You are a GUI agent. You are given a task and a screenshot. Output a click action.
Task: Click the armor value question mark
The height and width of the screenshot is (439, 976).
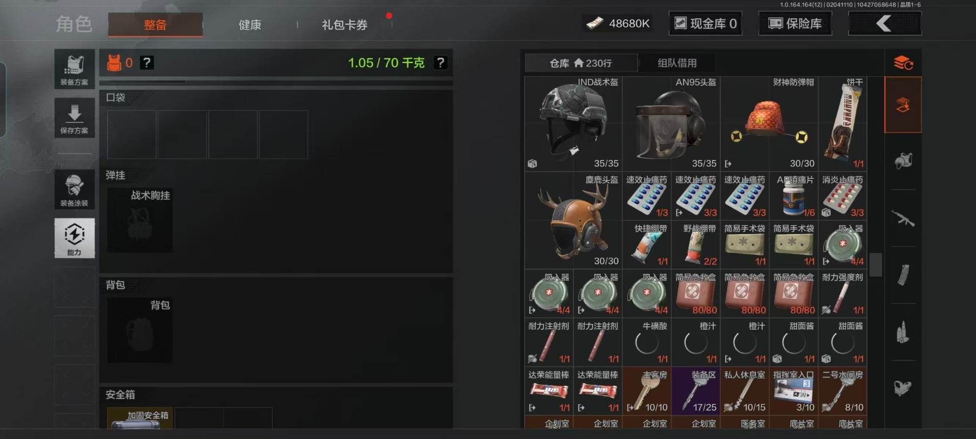click(x=146, y=62)
